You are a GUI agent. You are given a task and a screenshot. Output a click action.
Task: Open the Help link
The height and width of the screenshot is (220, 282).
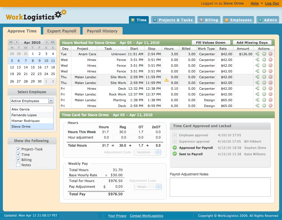[255, 3]
